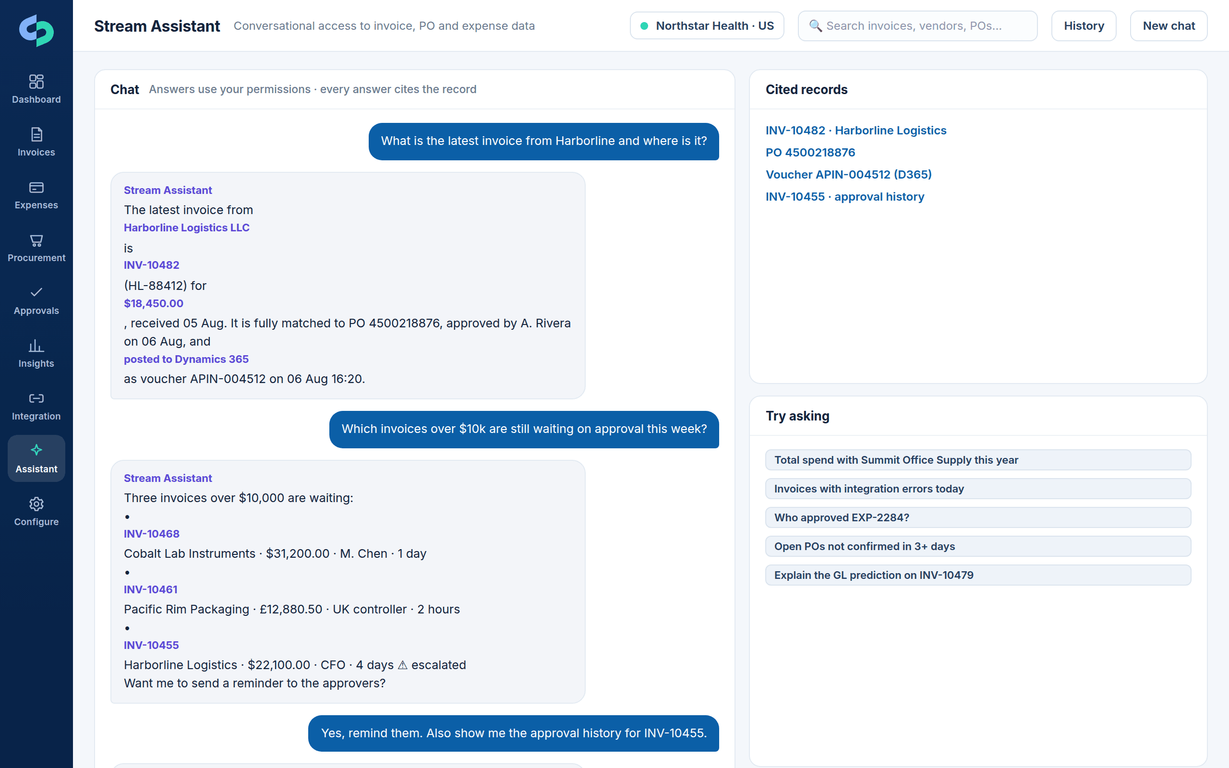Click the Try asking panel heading
The image size is (1229, 768).
click(x=797, y=417)
